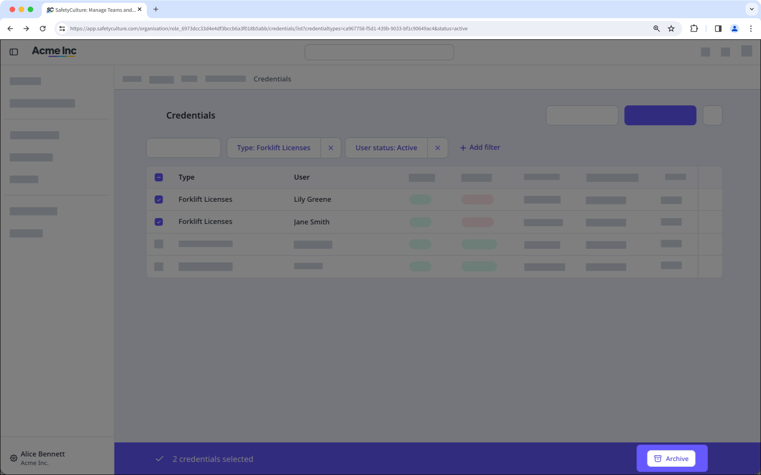The height and width of the screenshot is (475, 761).
Task: Toggle the select-all header checkbox
Action: (159, 177)
